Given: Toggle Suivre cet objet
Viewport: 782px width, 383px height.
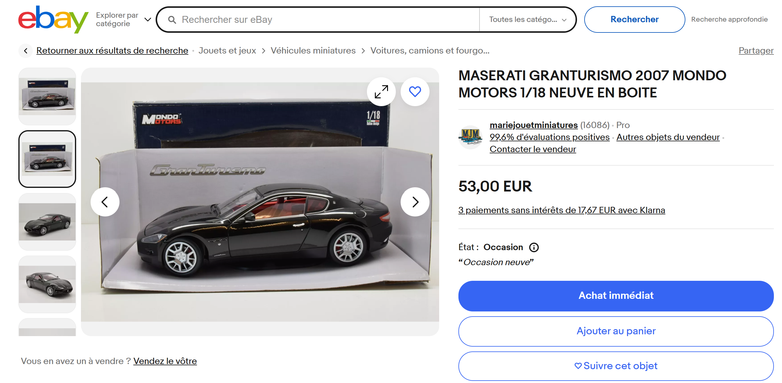Looking at the screenshot, I should [x=616, y=366].
